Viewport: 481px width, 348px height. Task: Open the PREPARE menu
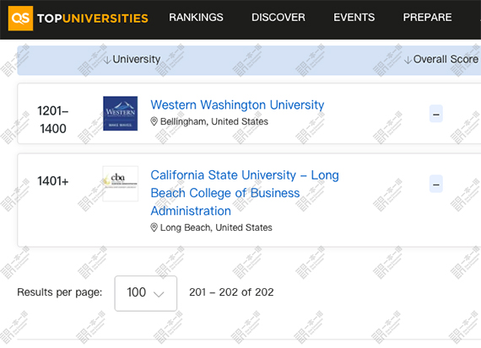point(427,18)
